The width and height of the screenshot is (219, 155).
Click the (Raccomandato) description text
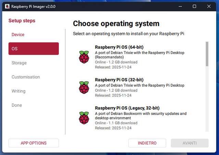pos(109,57)
